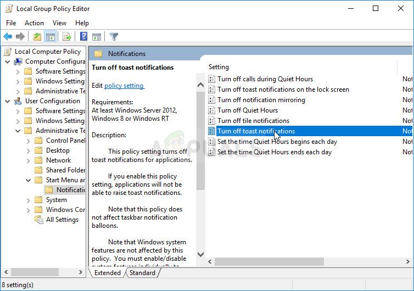This screenshot has width=414, height=291.
Task: Select All Settings in the tree
Action: (x=62, y=220)
